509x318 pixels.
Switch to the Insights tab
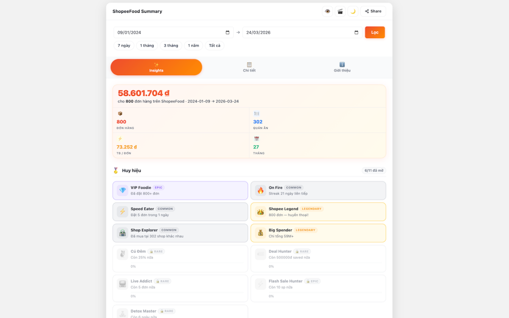click(157, 67)
